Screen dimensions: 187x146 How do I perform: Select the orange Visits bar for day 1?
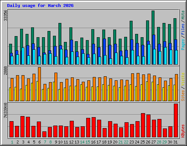12,89
